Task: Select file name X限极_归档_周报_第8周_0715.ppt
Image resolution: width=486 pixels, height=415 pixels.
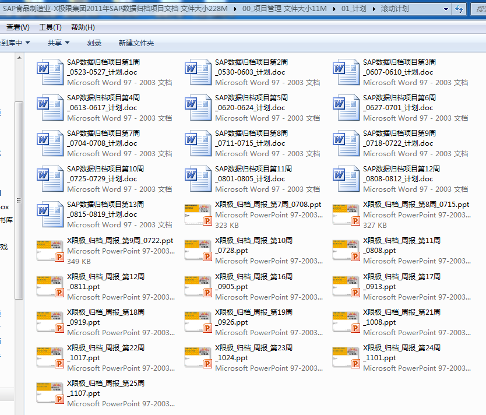Action: point(416,205)
